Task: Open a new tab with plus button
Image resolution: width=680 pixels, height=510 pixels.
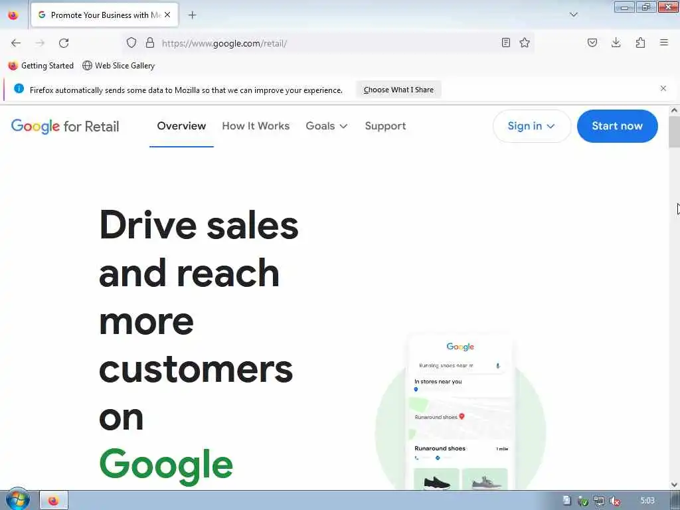Action: click(x=193, y=15)
